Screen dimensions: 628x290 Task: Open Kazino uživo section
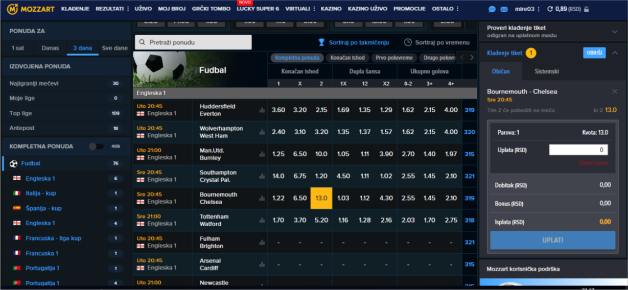(367, 9)
